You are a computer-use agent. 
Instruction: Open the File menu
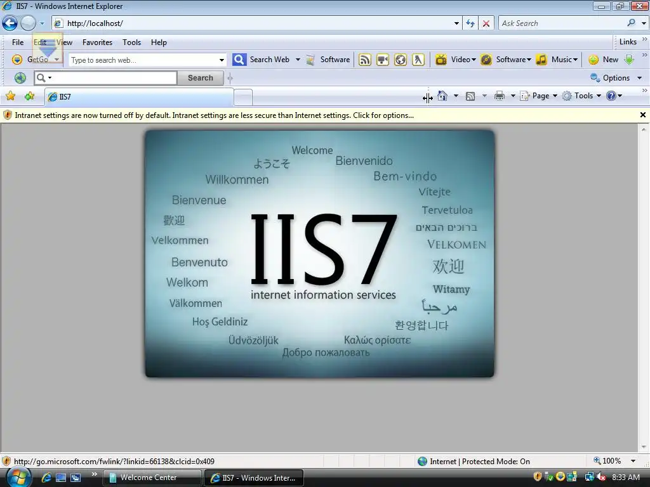18,42
